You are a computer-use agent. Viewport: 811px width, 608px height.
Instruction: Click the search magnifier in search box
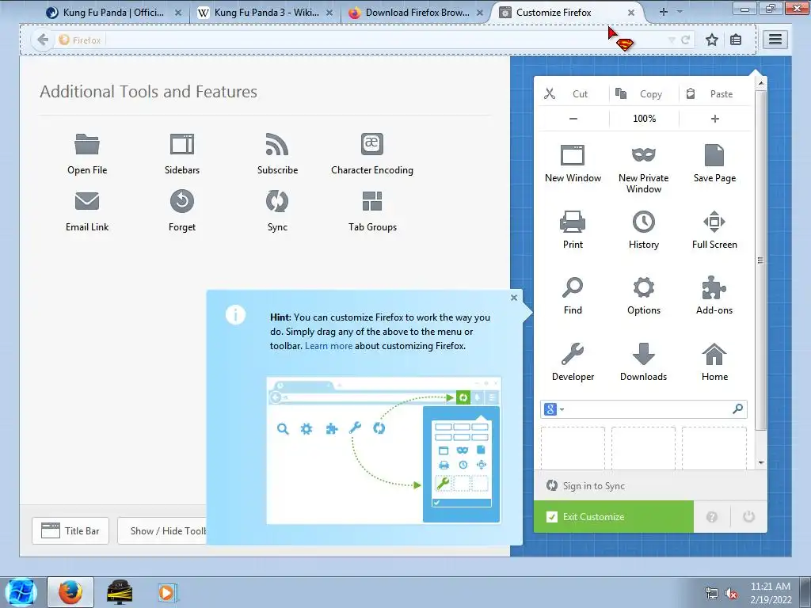tap(737, 409)
